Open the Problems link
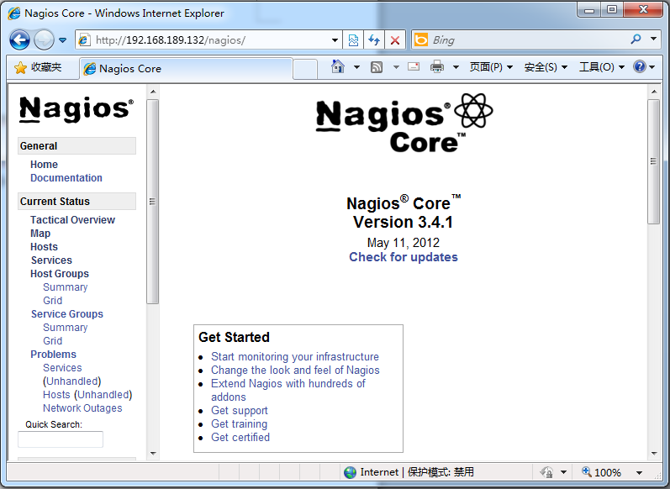670x489 pixels. click(54, 354)
